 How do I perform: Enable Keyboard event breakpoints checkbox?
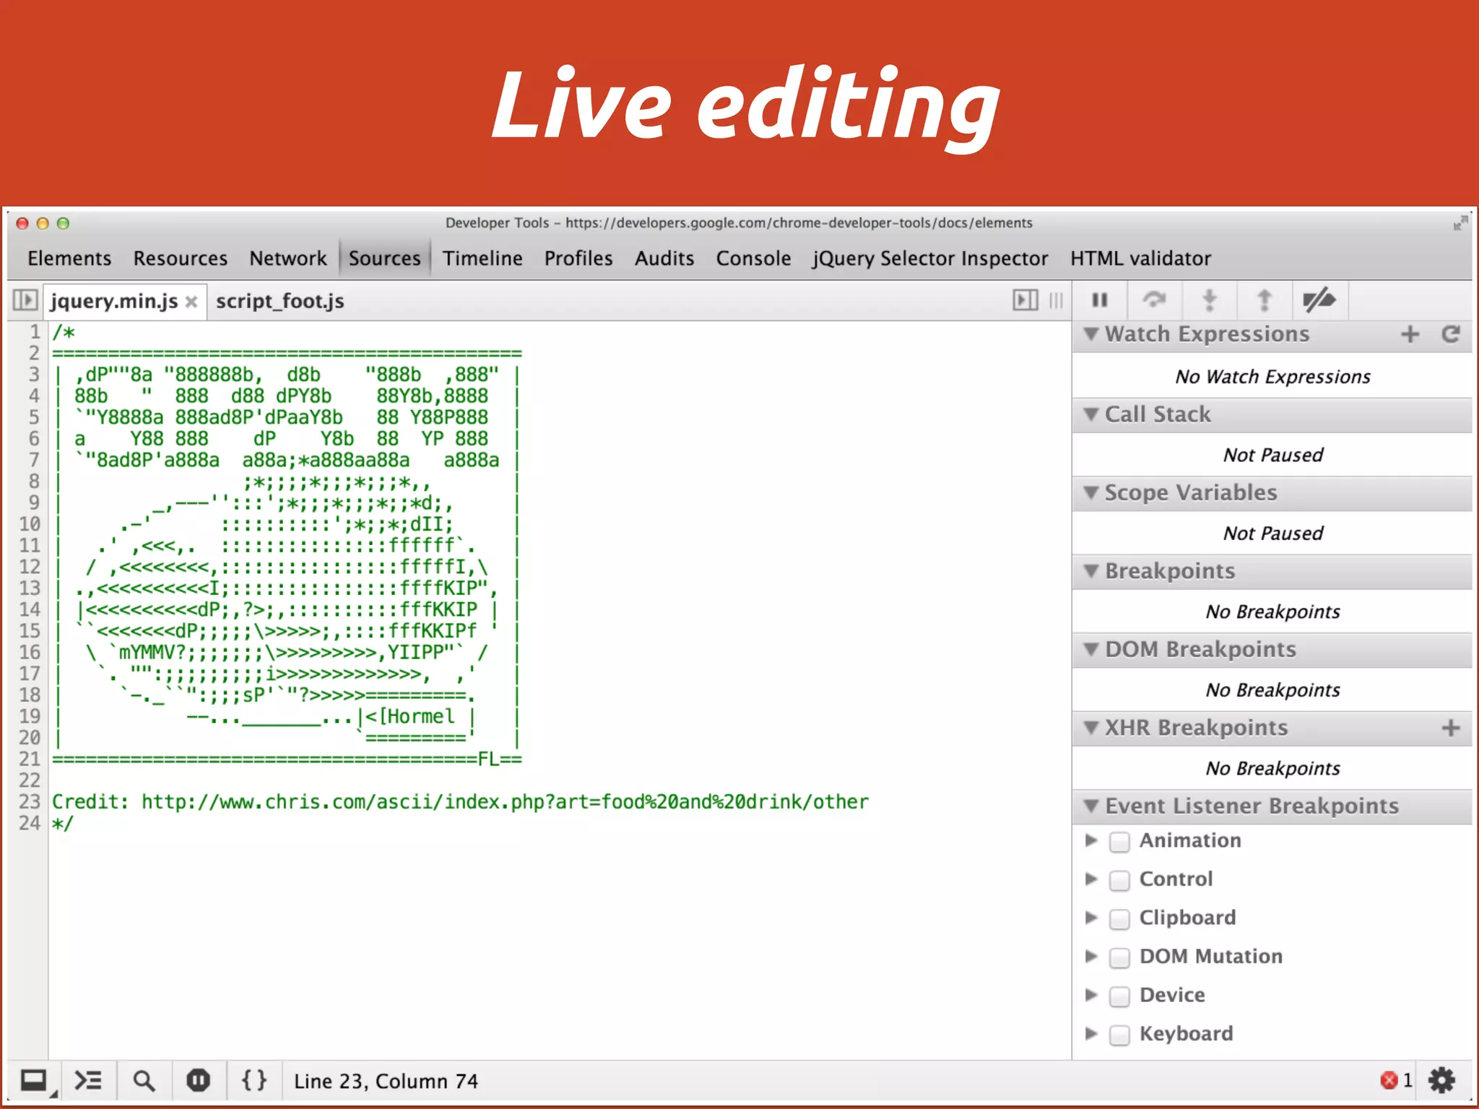[x=1119, y=1035]
